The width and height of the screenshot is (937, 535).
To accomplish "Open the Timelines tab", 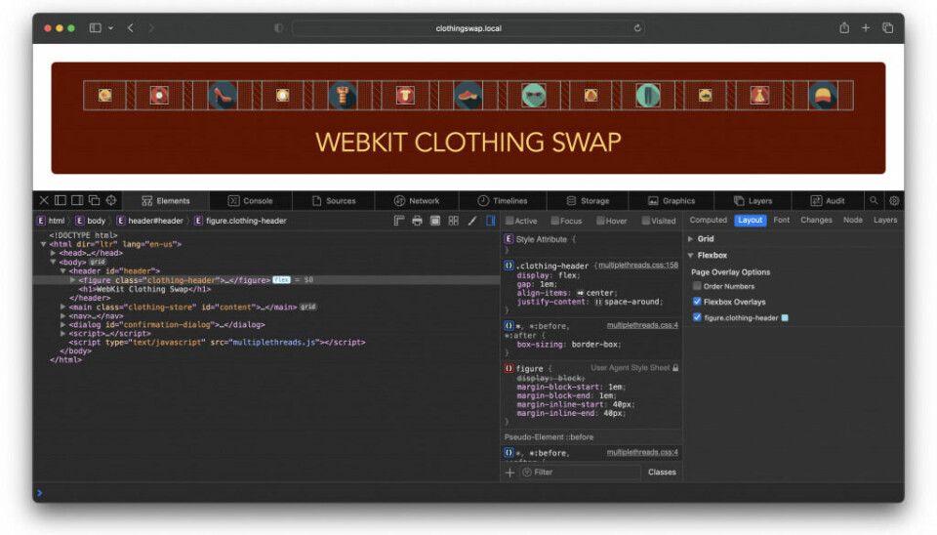I will click(503, 201).
